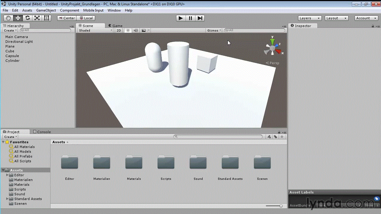Viewport: 381px width, 214px height.
Task: Select the Scale tool
Action: 37,18
